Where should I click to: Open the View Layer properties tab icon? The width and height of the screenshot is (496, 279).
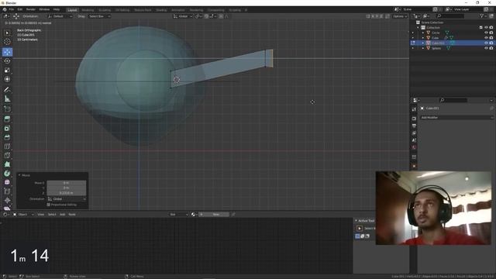click(414, 133)
